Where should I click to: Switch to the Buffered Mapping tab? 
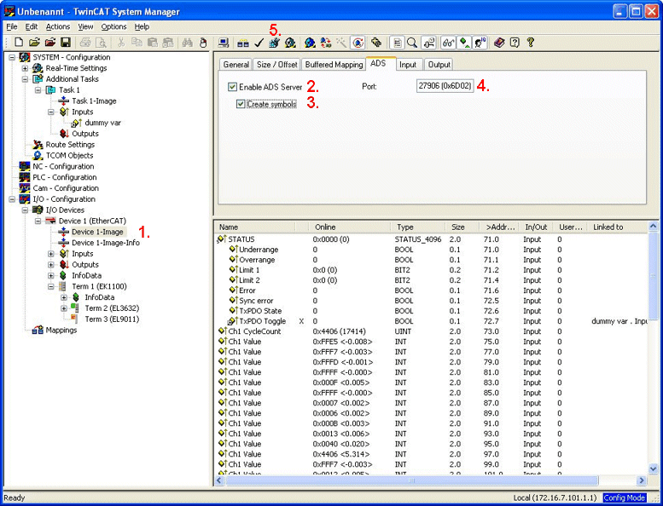[334, 65]
